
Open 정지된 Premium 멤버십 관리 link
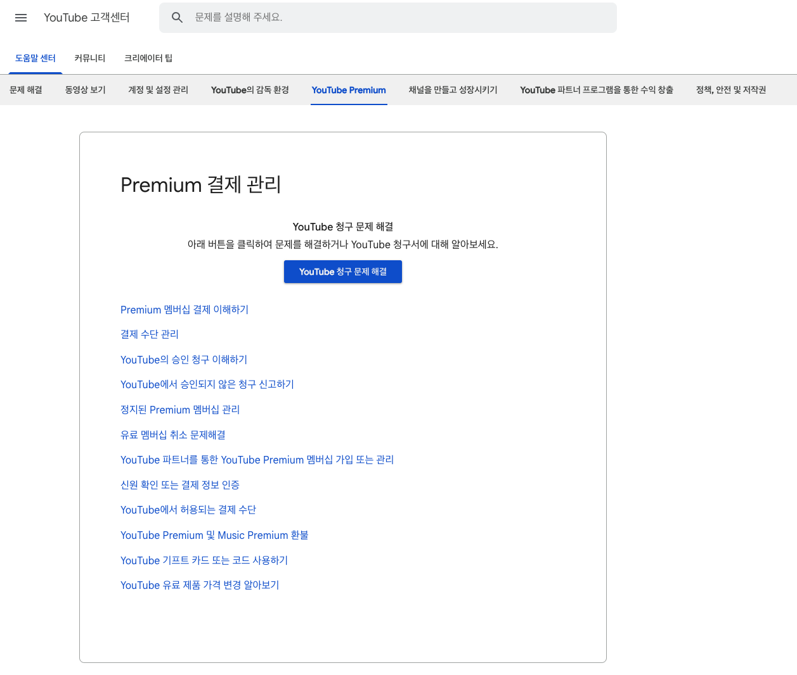(x=180, y=410)
